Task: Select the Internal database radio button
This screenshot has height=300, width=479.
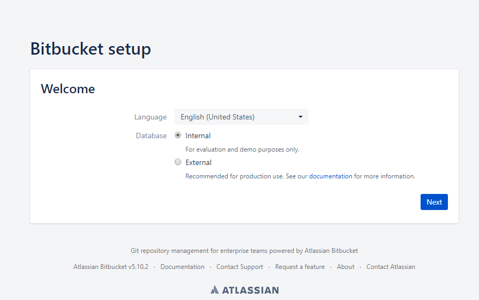Action: tap(178, 136)
